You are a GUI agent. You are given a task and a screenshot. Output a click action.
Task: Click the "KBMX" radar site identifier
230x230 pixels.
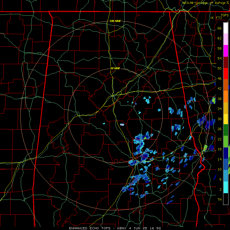tap(122, 228)
